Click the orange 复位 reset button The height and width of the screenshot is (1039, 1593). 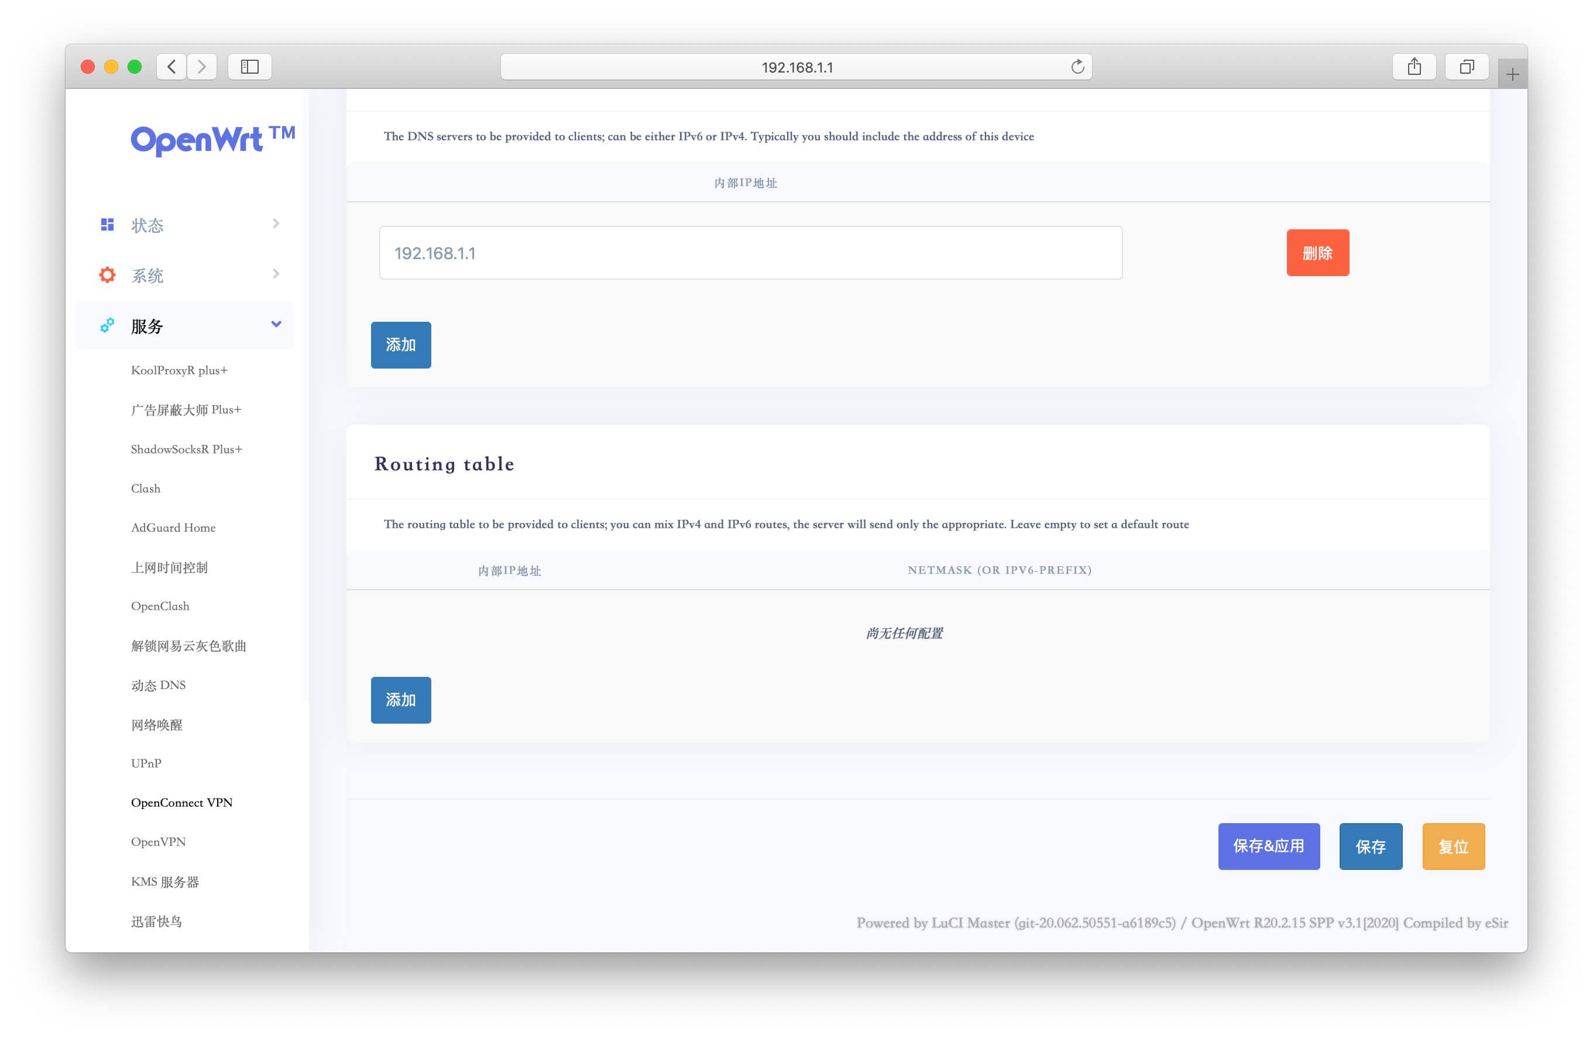(x=1453, y=847)
